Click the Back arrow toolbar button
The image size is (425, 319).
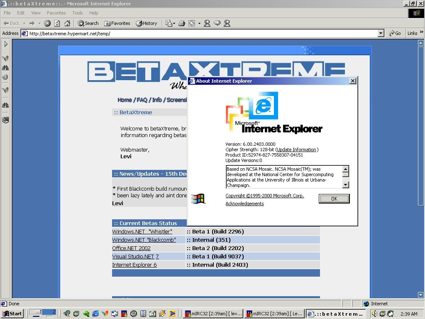point(11,23)
